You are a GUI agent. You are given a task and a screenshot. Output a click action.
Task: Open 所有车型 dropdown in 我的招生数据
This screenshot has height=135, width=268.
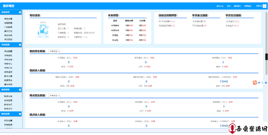(54, 51)
